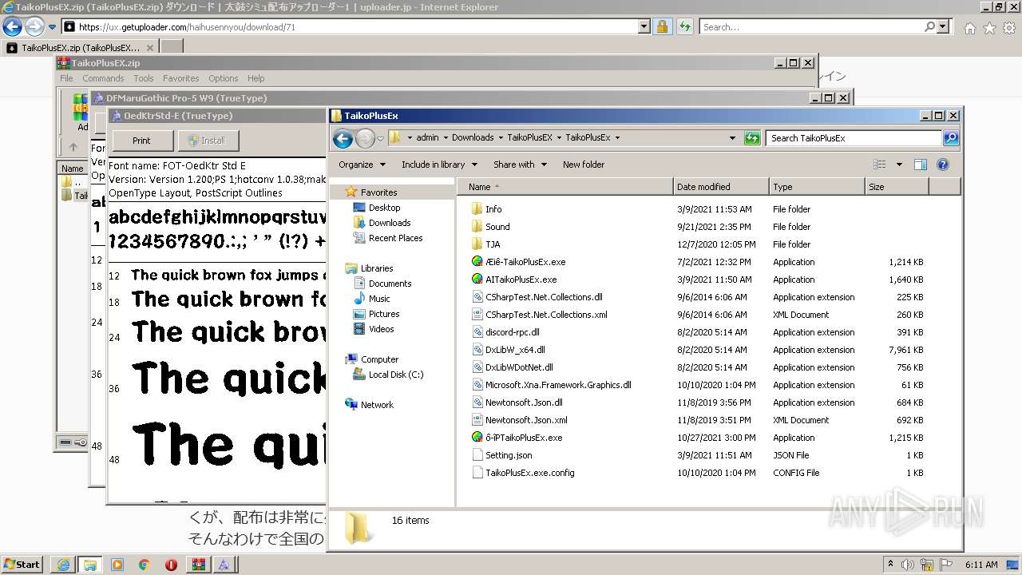Open WinRAR Tools menu

coord(144,78)
